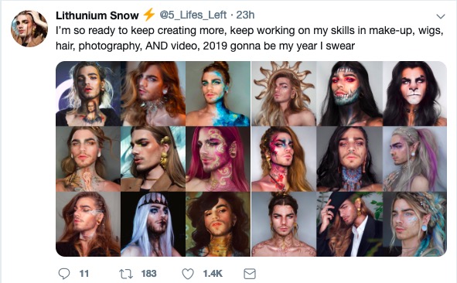Open the purple-streaked elf ear photo
The image size is (457, 283).
[414, 159]
